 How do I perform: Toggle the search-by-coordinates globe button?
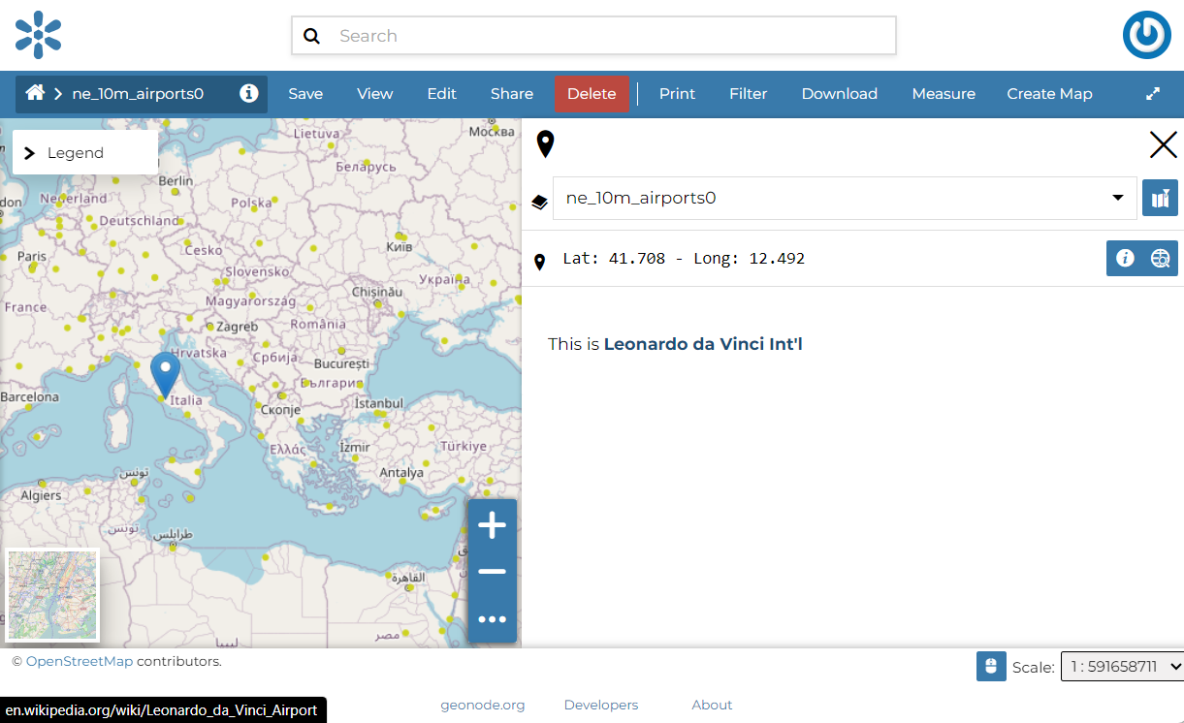1160,259
